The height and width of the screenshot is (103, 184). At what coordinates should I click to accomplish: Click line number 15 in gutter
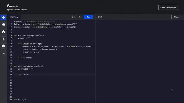click(x=11, y=61)
